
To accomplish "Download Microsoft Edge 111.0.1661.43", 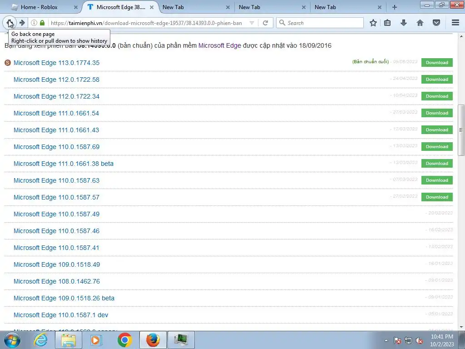I will [x=437, y=130].
